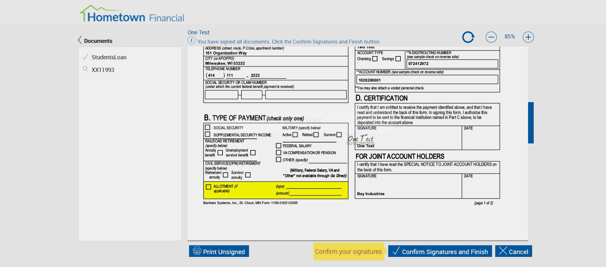Screen dimensions: 606x267
Task: Zoom out with the minus icon
Action: point(491,37)
